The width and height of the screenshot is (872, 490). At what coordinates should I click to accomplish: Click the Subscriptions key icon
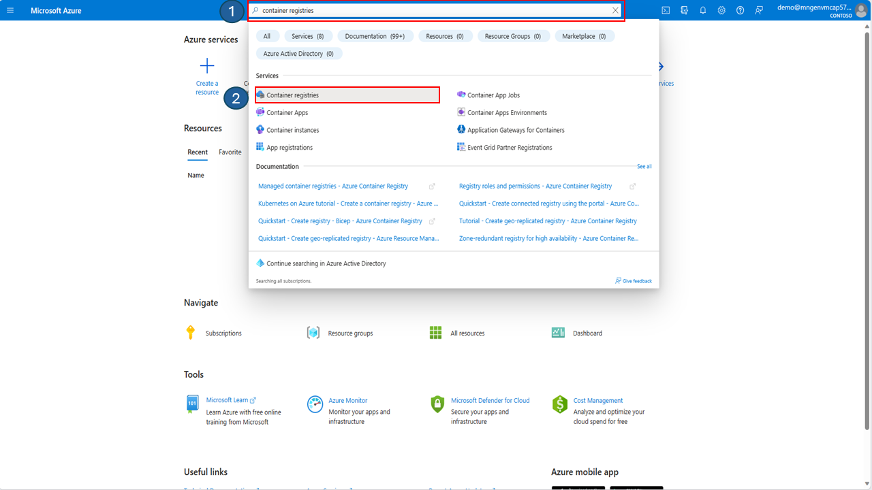pos(191,333)
